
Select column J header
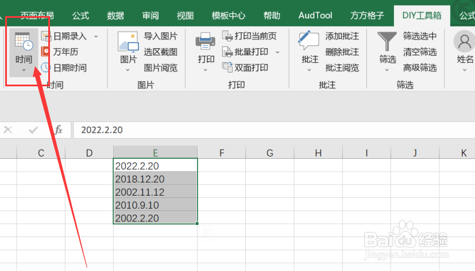415,152
